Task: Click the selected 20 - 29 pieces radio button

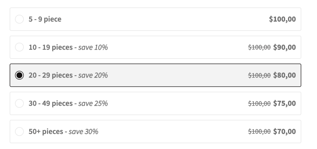Action: coord(19,75)
